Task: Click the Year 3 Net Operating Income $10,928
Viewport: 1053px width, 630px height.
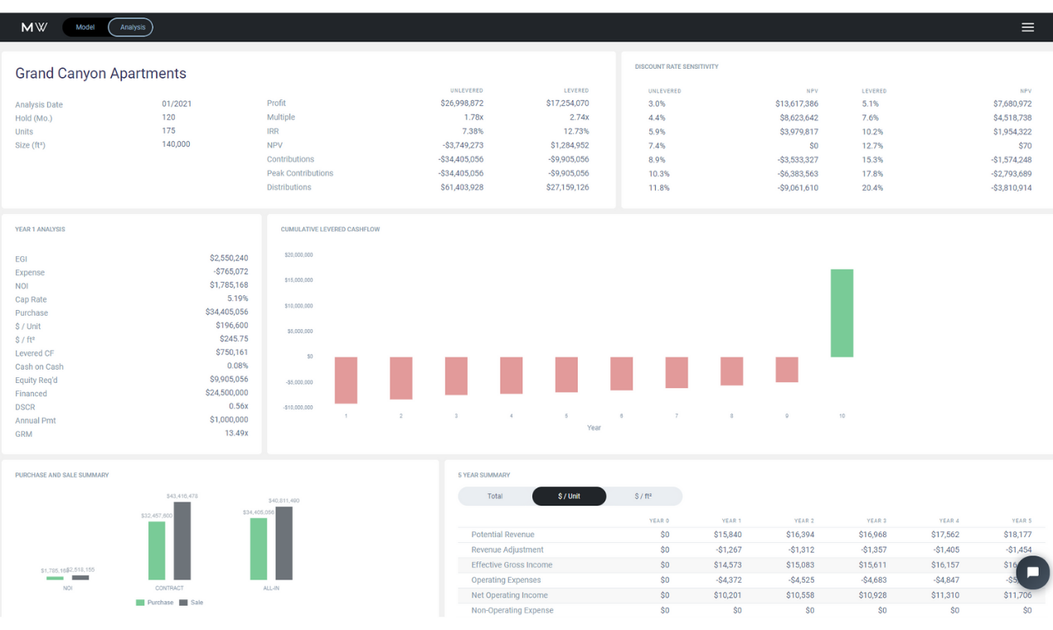Action: [872, 595]
